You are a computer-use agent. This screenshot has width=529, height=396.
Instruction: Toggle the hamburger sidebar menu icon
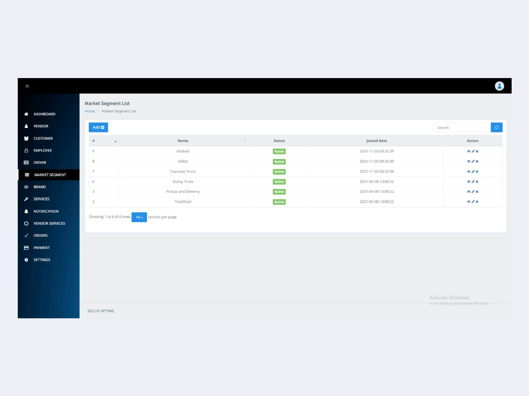pyautogui.click(x=27, y=86)
